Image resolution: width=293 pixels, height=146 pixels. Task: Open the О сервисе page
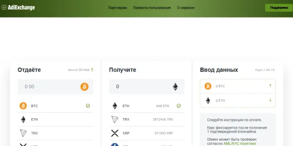[x=185, y=8]
